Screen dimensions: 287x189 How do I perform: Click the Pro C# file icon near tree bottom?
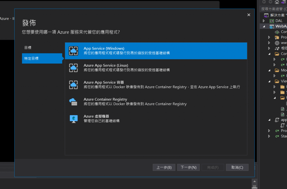(277, 131)
